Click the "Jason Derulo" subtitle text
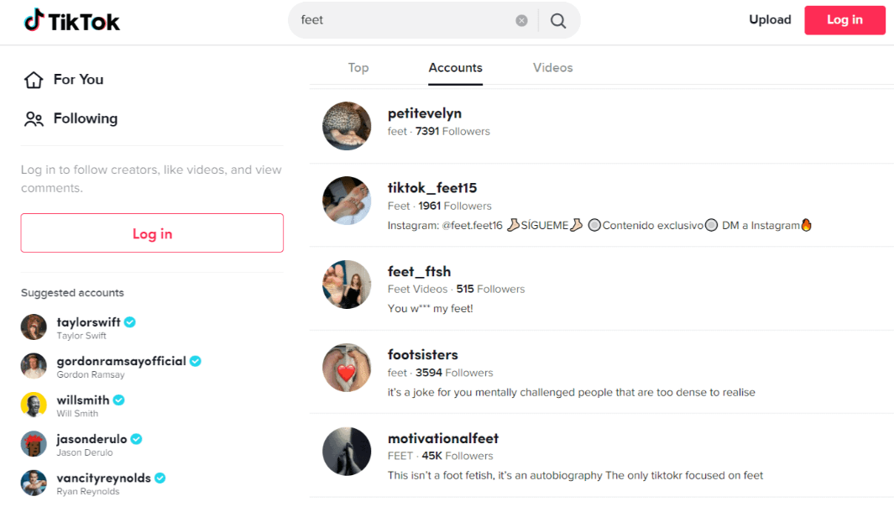This screenshot has width=894, height=507. (x=85, y=452)
